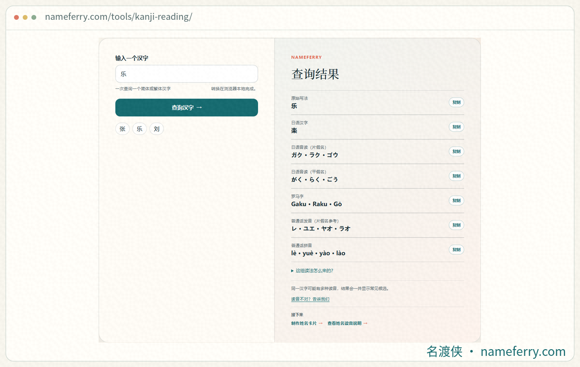Copy the 普通话拼音 lè yuè yào lào
580x367 pixels.
[456, 250]
